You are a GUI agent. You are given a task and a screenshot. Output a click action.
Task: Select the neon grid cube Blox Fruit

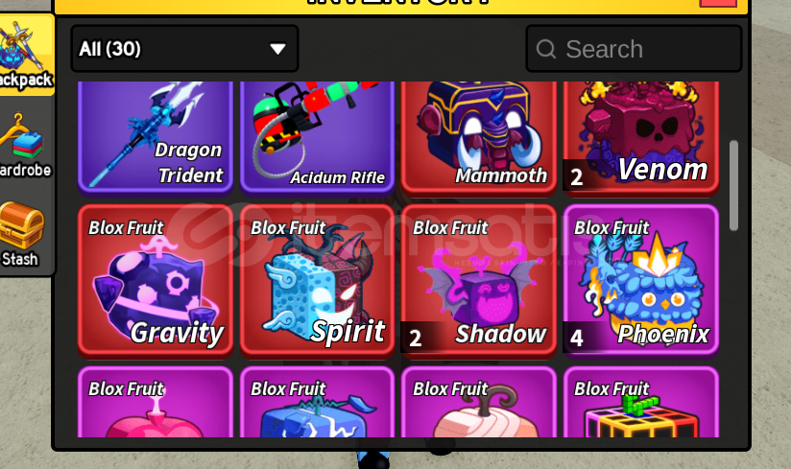coord(641,402)
